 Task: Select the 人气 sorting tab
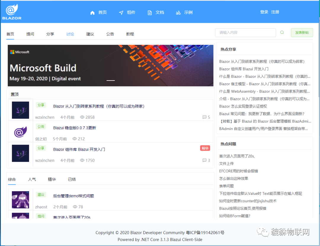pos(32,179)
